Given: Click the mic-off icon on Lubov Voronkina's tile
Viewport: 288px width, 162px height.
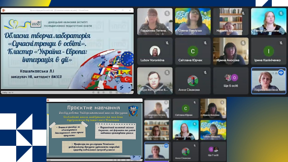Looking at the screenshot, I should pos(167,43).
